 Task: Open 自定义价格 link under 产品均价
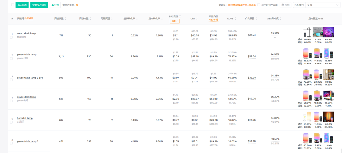(213, 20)
